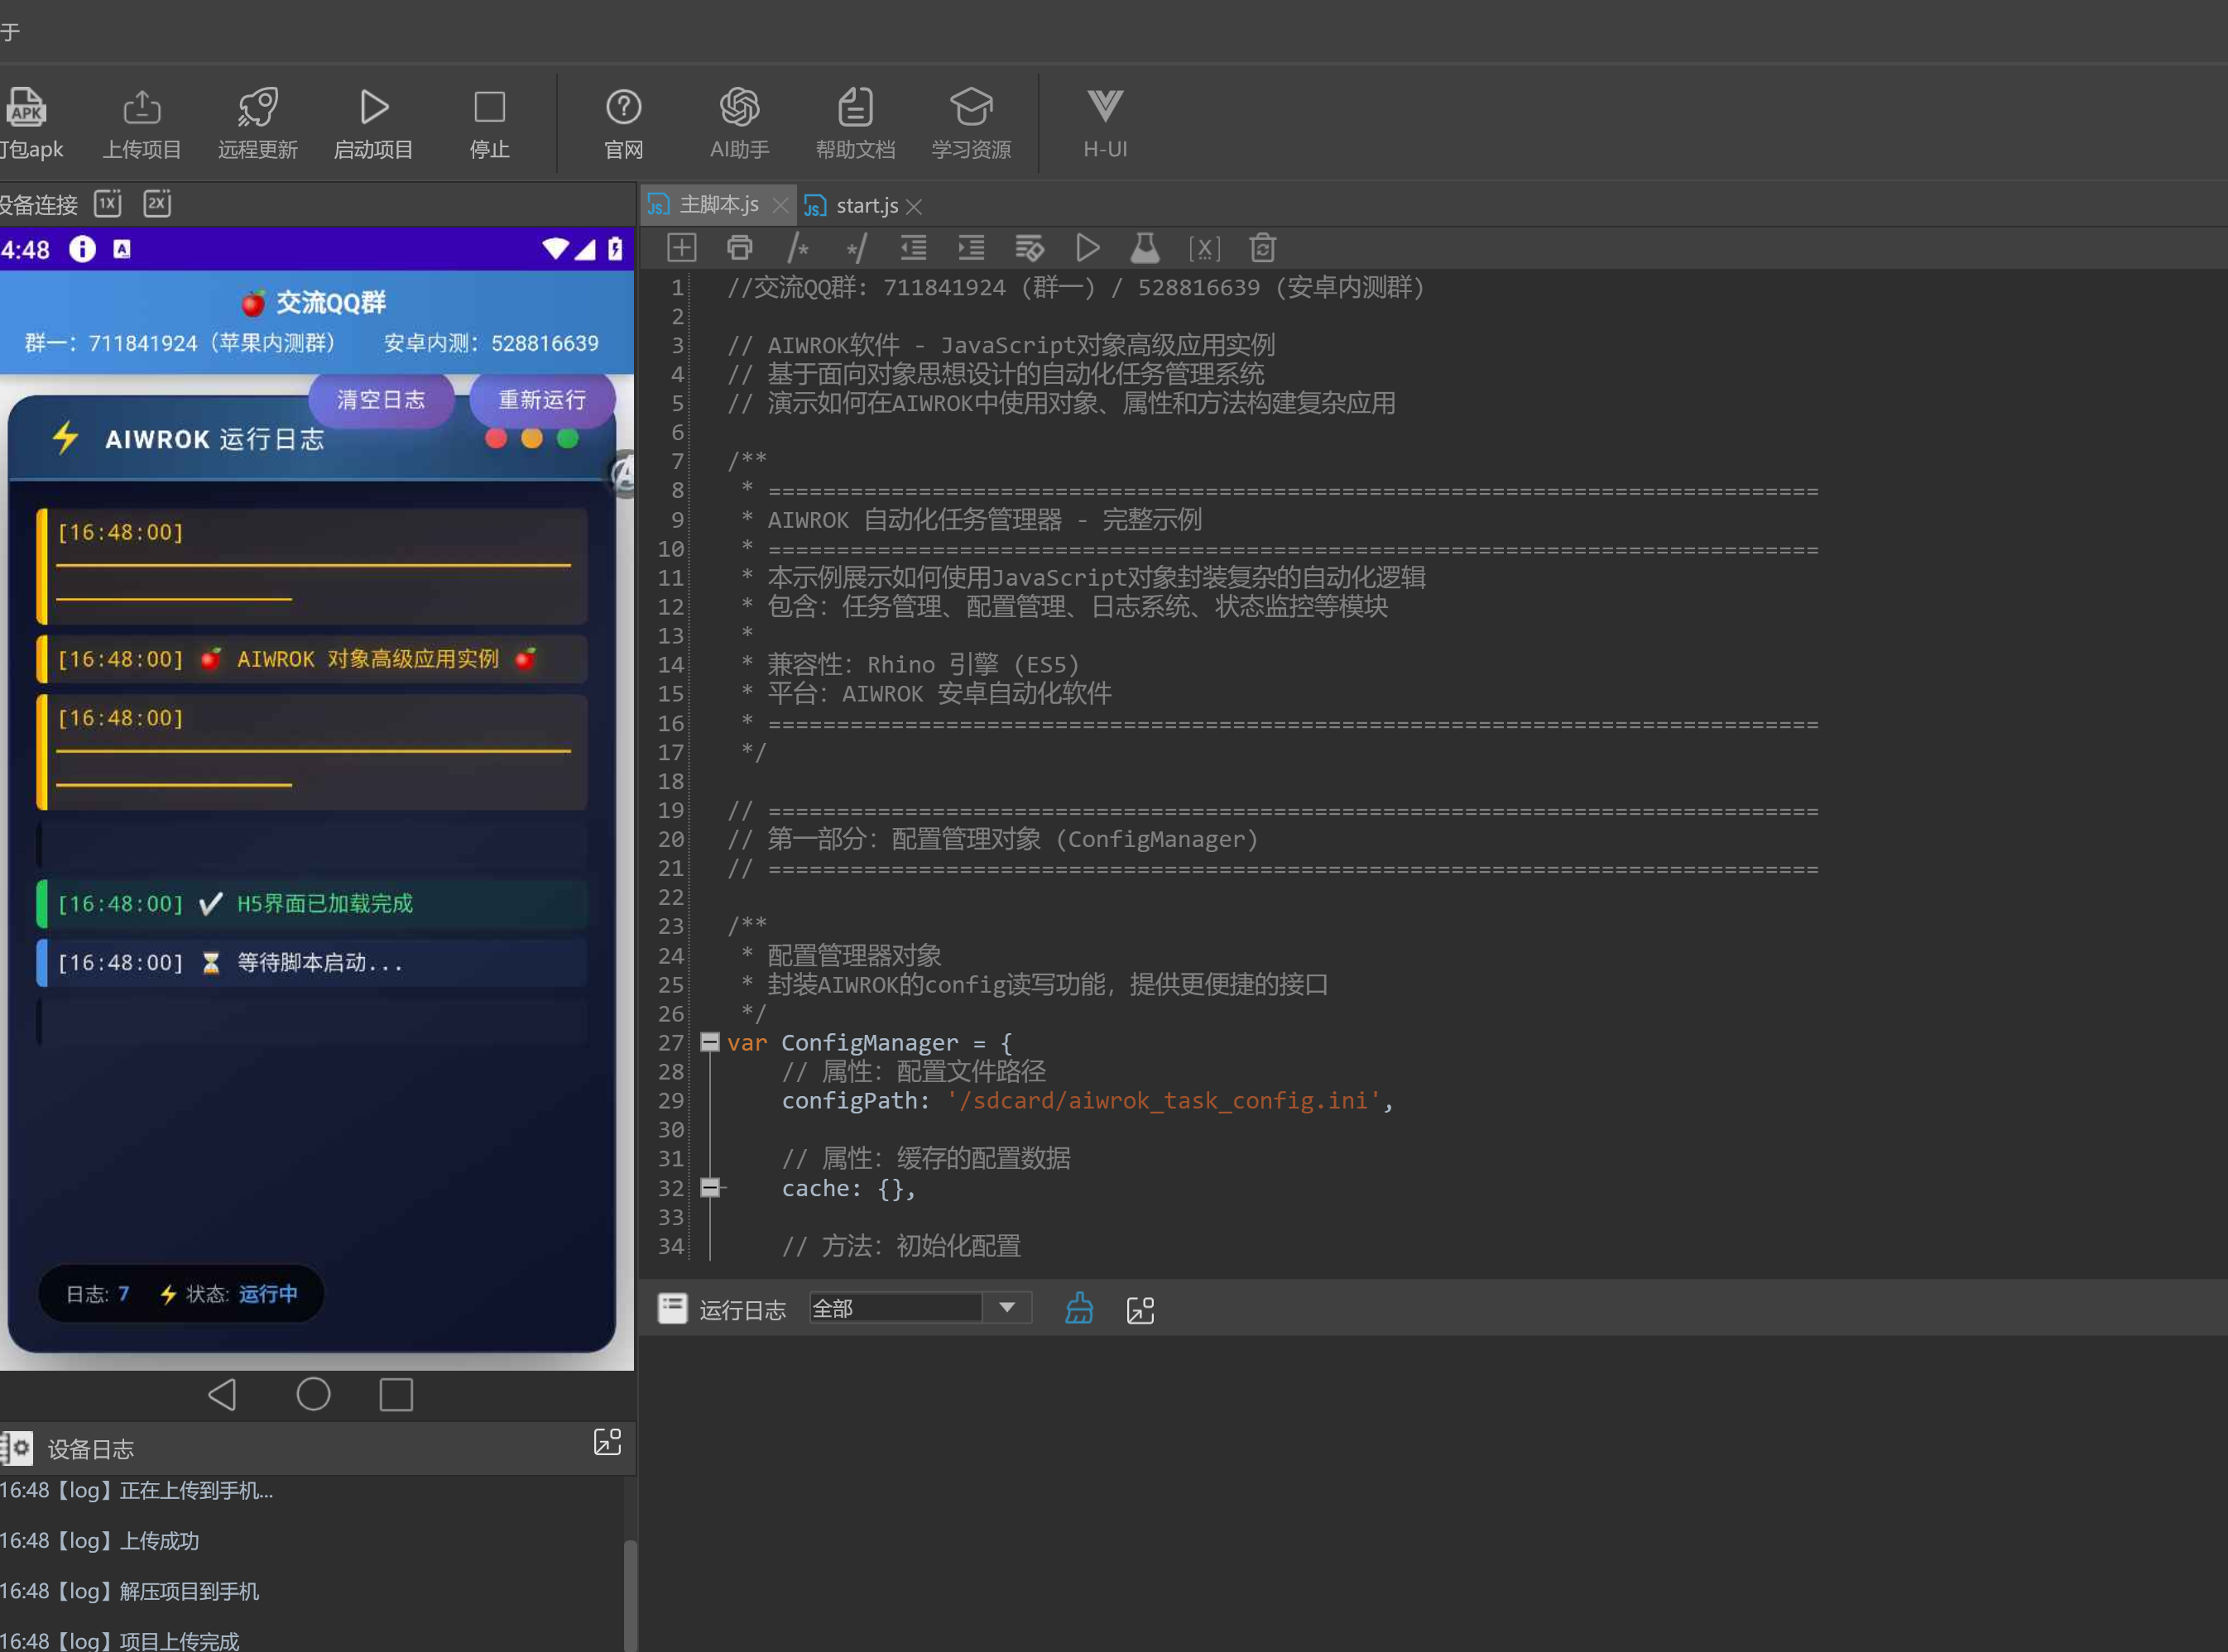Click the '状态: 运行中' status on device

229,1294
